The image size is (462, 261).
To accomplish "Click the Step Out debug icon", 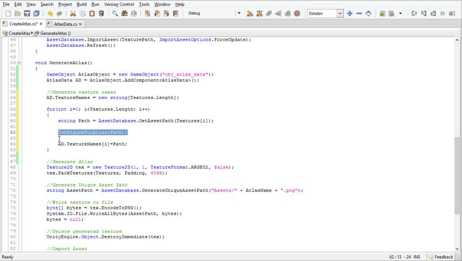I will [433, 14].
